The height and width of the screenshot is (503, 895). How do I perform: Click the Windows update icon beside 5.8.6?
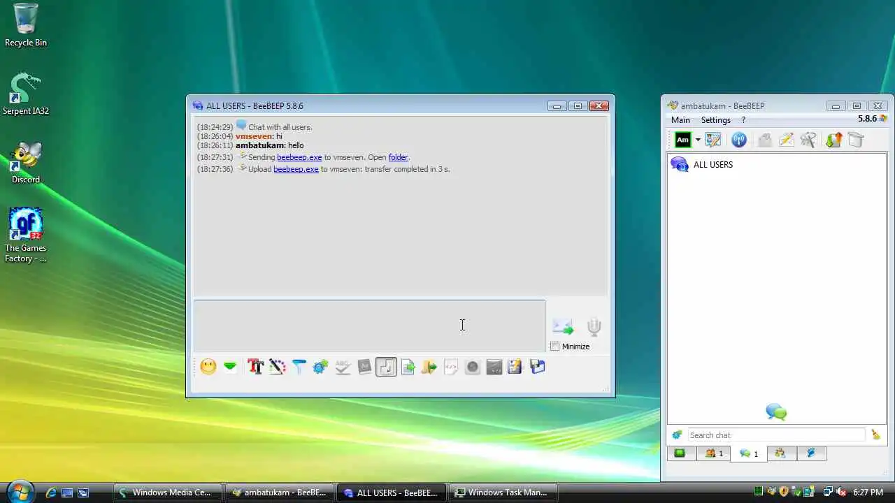tap(884, 119)
